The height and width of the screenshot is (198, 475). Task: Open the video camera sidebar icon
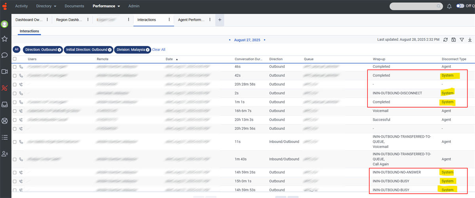tap(5, 71)
